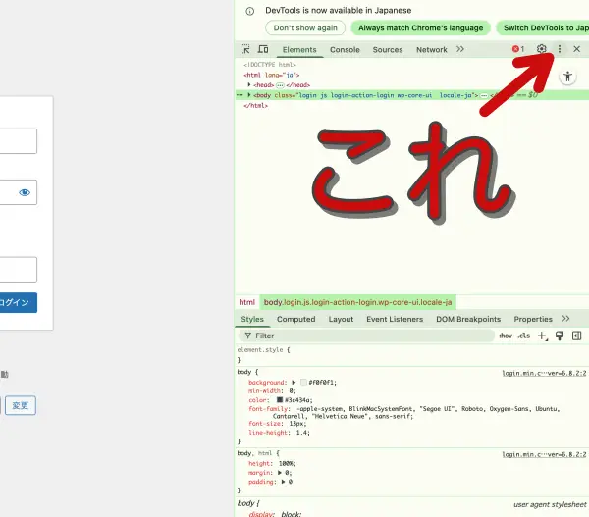Switch to the Console tab

(345, 49)
